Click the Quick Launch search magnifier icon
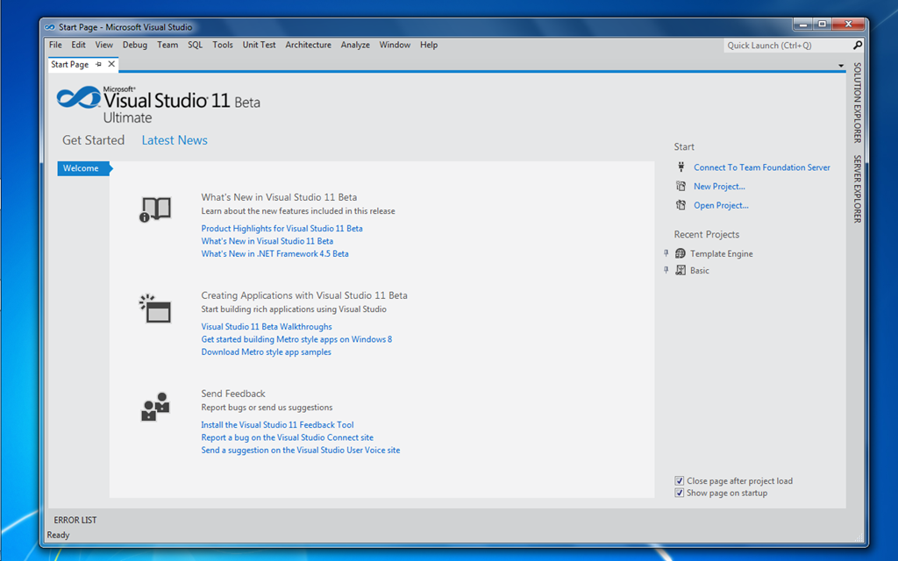 pos(858,45)
